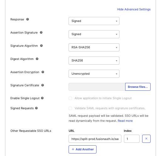Viewport: 161px width, 156px height.
Task: Click the help icon next to Response
Action: tap(28, 19)
